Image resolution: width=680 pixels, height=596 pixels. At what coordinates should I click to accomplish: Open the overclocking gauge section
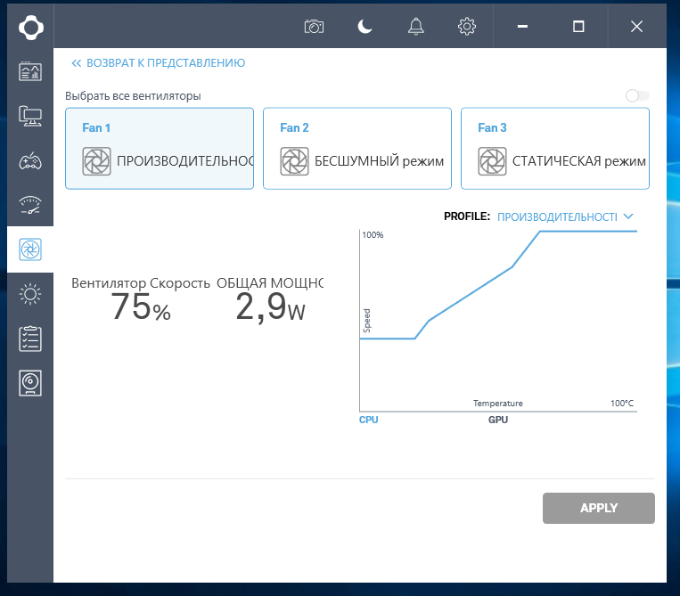tap(30, 205)
